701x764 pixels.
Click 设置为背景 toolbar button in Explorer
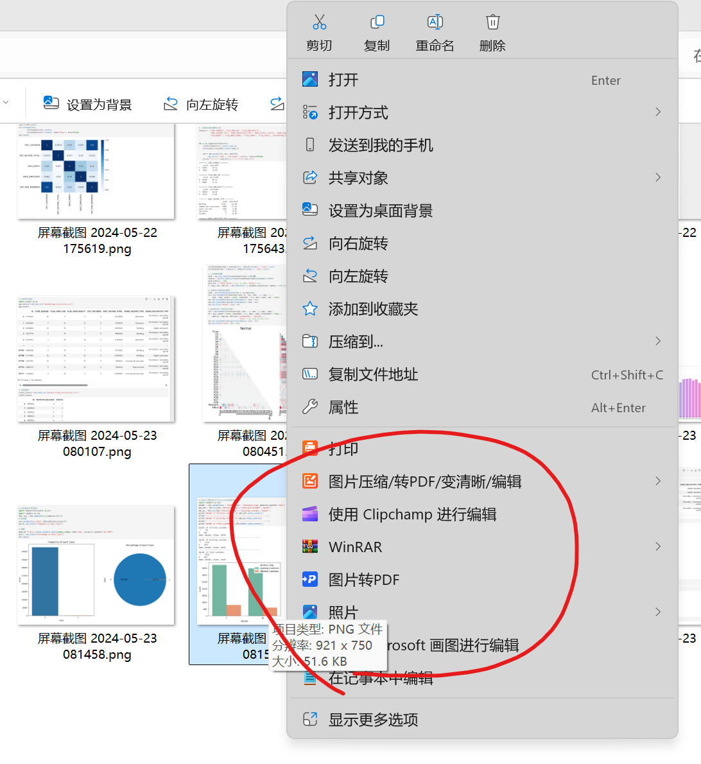point(88,104)
